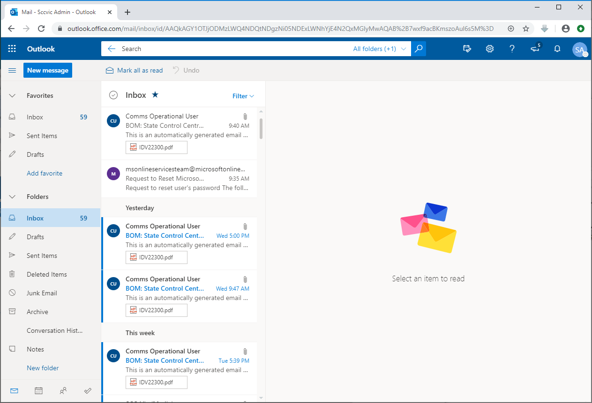This screenshot has height=403, width=592.
Task: Open Settings gear in Outlook header
Action: click(490, 49)
